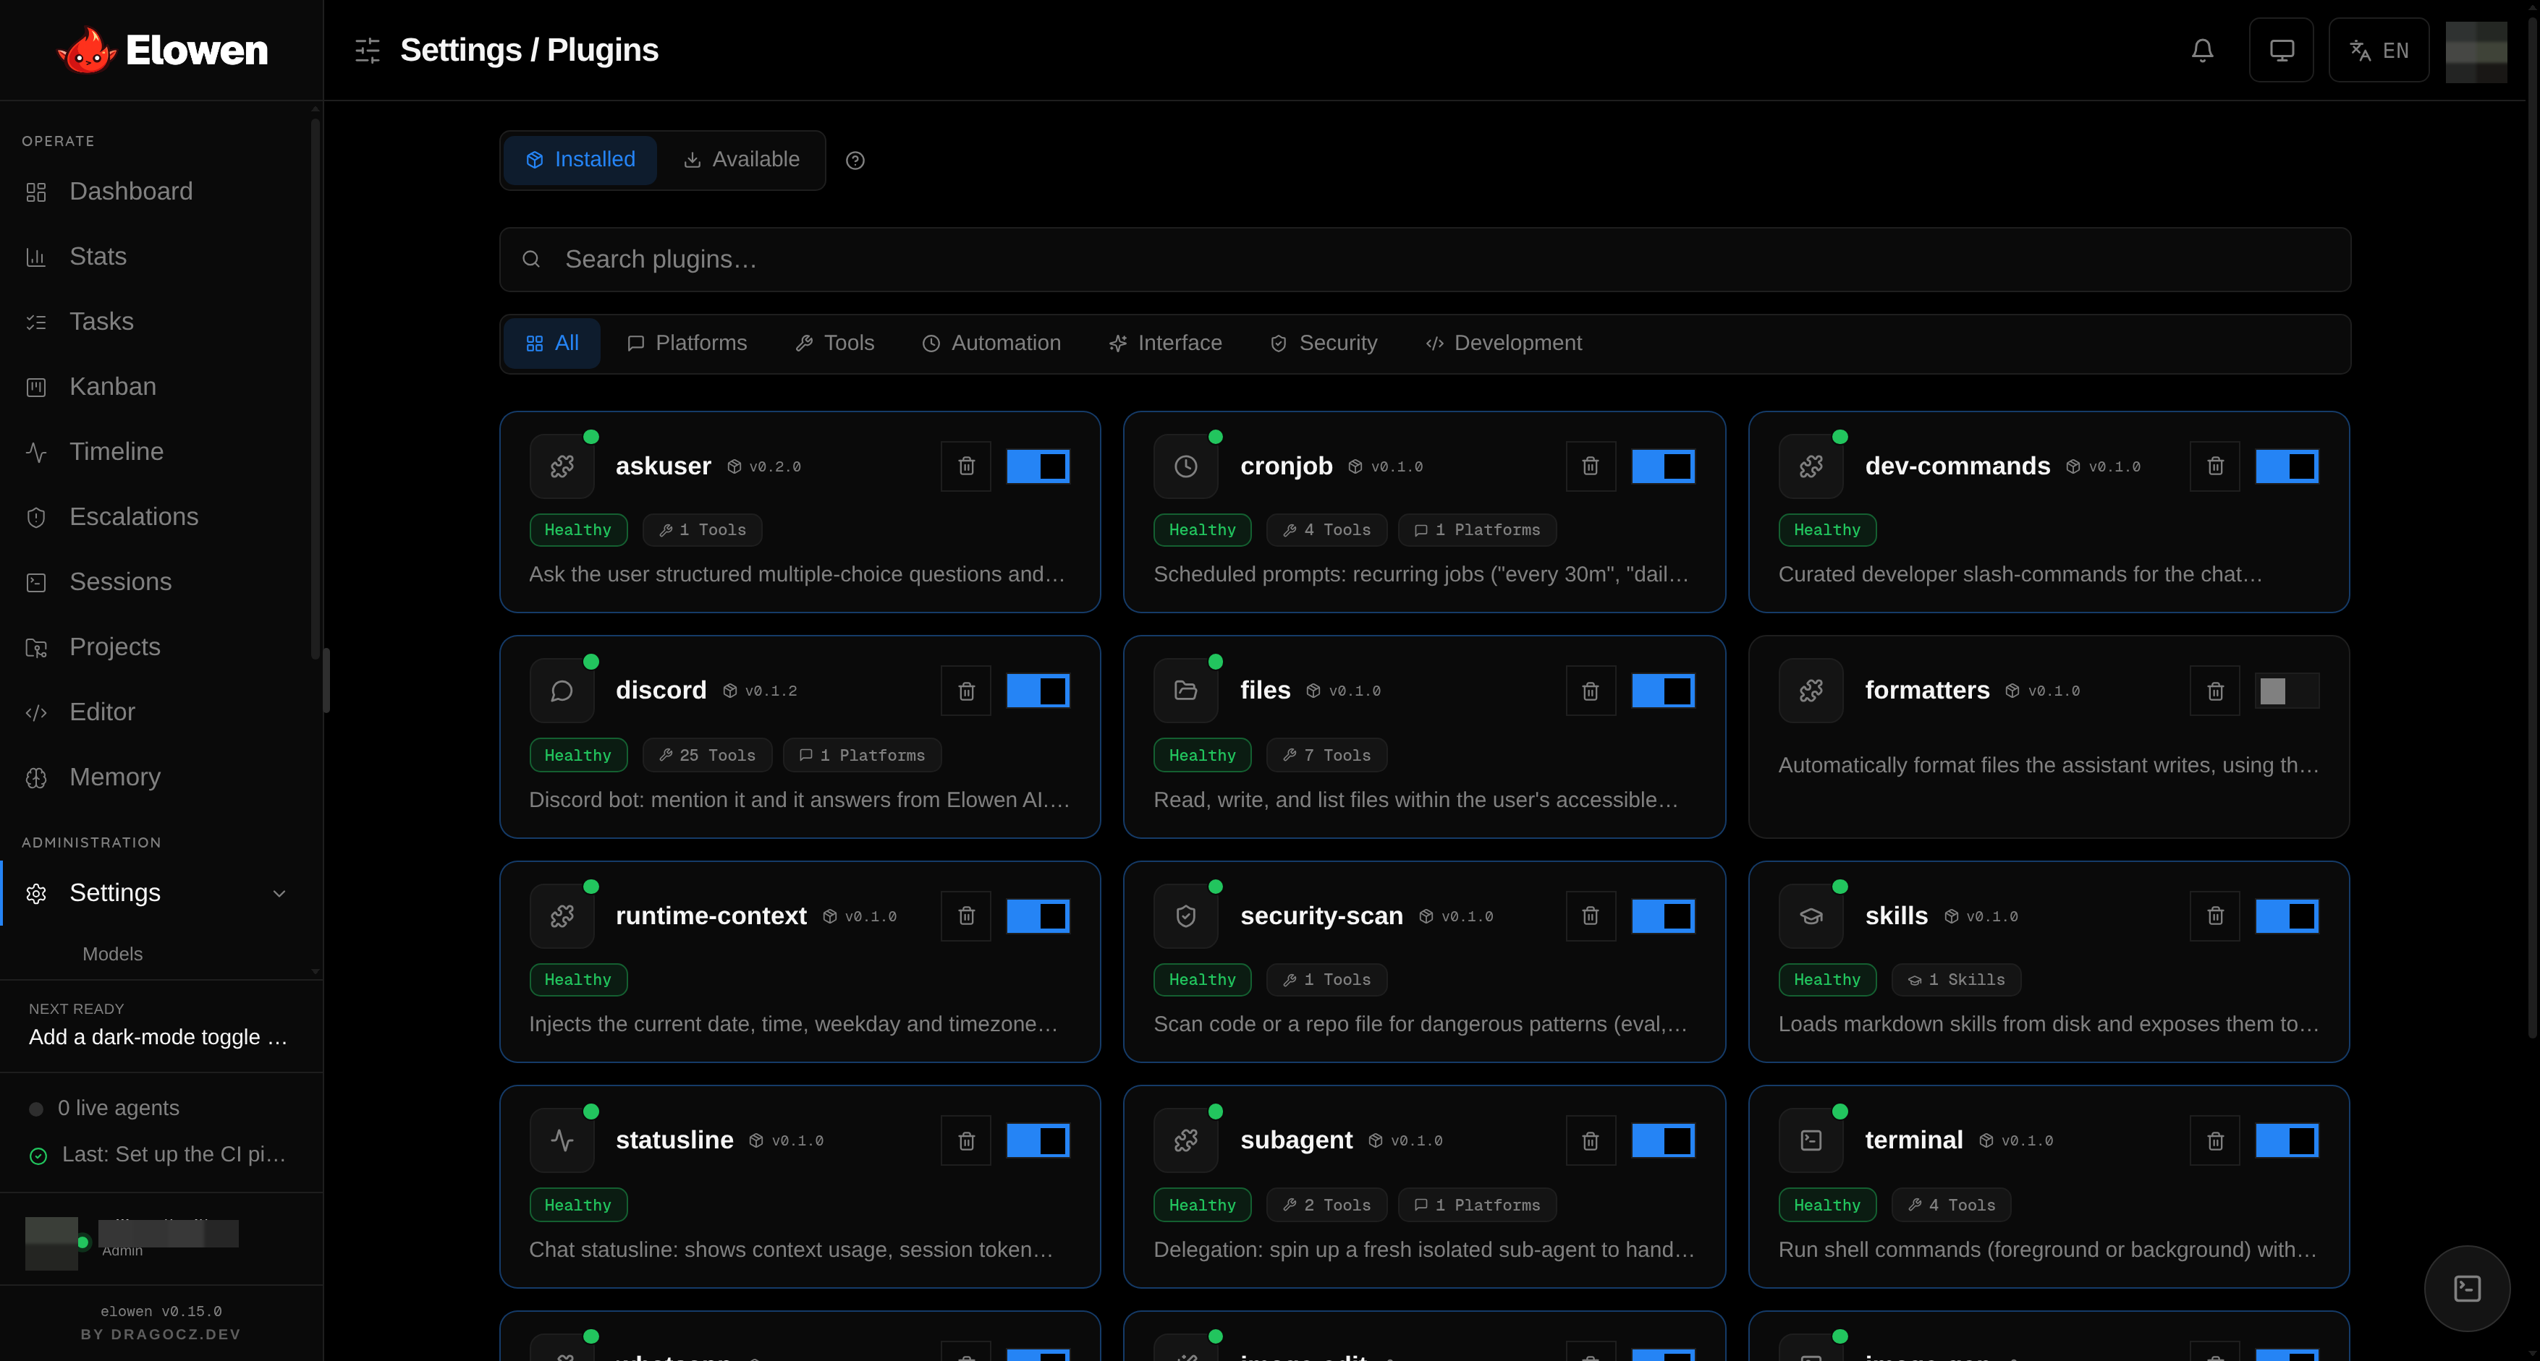2540x1361 pixels.
Task: Enable the formatters plugin toggle
Action: click(x=2287, y=691)
